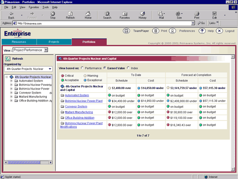Click the Mail toolbar icon

[x=160, y=14]
